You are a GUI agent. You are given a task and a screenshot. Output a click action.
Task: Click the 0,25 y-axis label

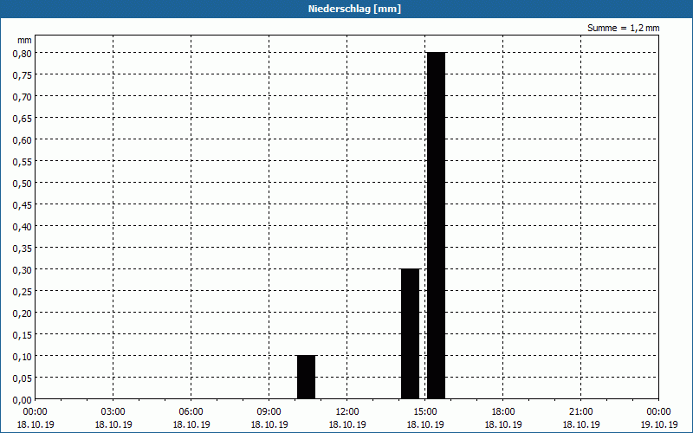23,292
